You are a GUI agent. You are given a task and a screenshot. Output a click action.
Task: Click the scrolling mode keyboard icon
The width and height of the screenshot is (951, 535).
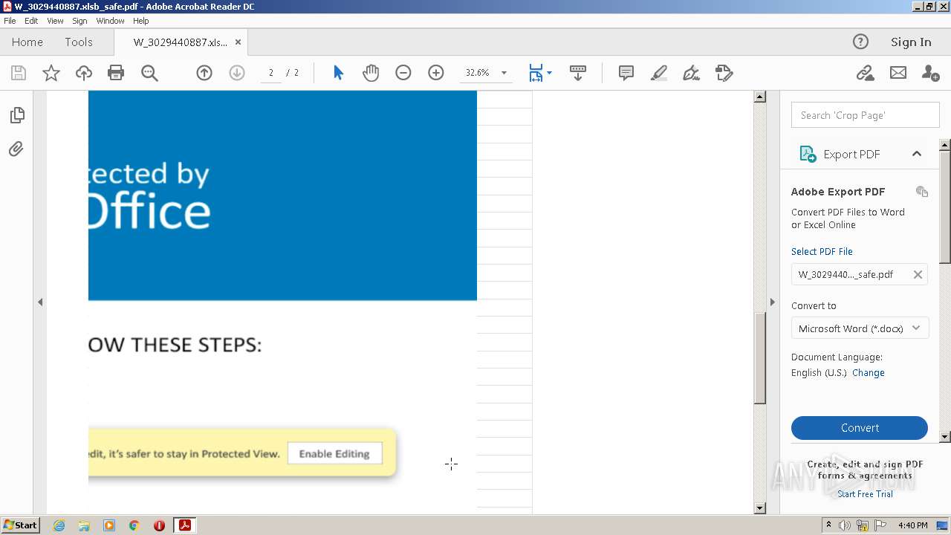tap(578, 73)
